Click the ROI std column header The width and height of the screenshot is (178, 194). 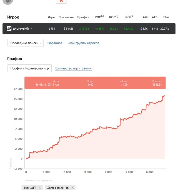pos(99,17)
